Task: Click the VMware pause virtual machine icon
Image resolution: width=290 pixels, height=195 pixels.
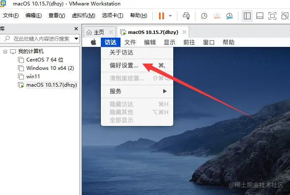Action: (162, 16)
